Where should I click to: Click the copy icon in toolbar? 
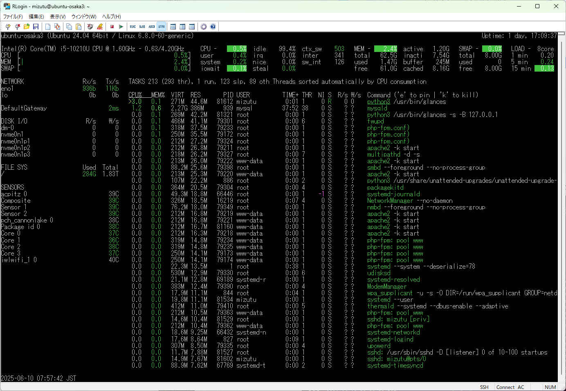69,27
